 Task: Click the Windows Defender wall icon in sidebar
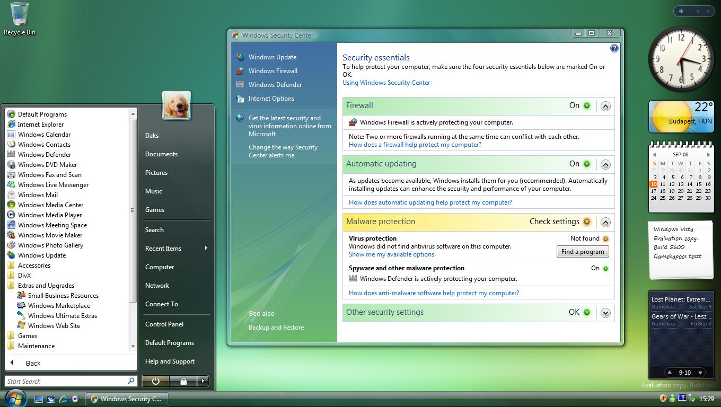(x=240, y=84)
